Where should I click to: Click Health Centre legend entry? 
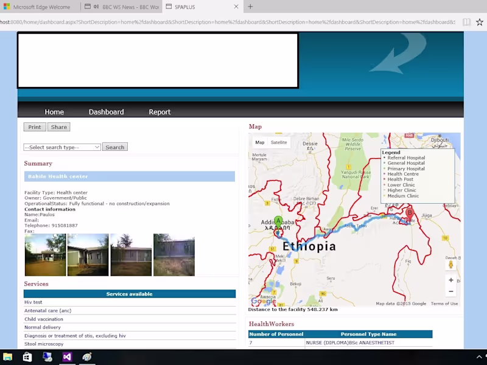point(403,174)
